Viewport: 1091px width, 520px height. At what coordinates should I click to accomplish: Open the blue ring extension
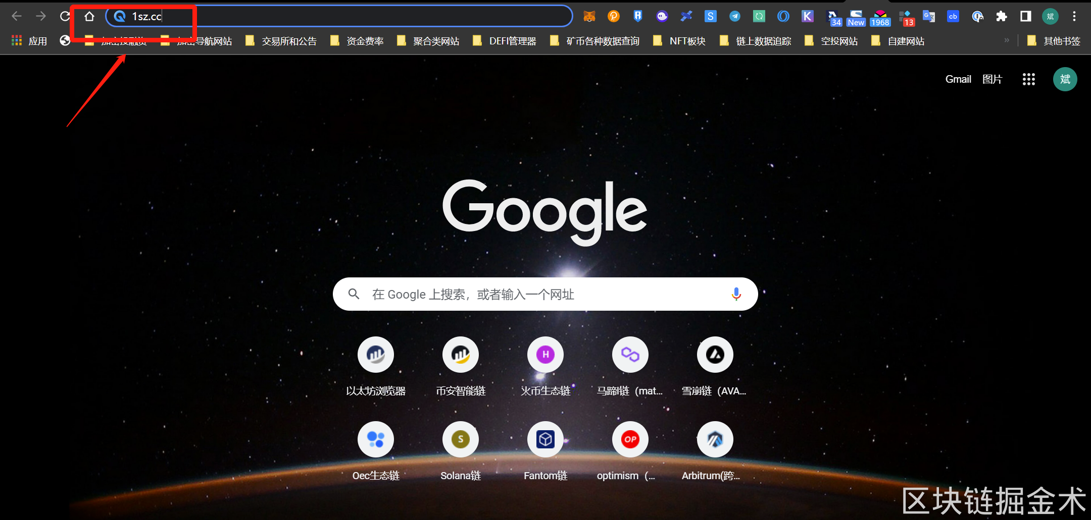[783, 16]
